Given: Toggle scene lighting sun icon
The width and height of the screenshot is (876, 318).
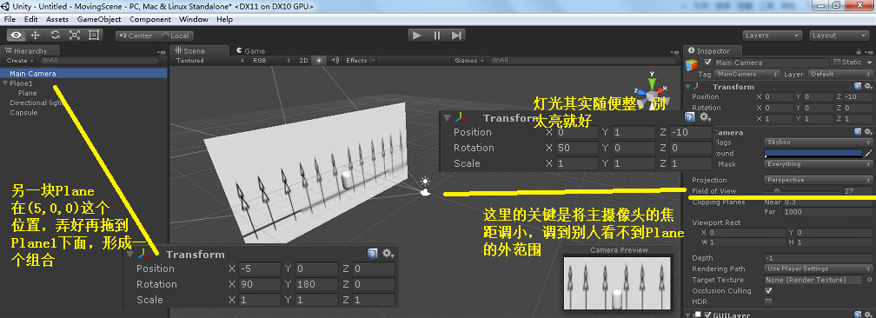Looking at the screenshot, I should (x=319, y=60).
